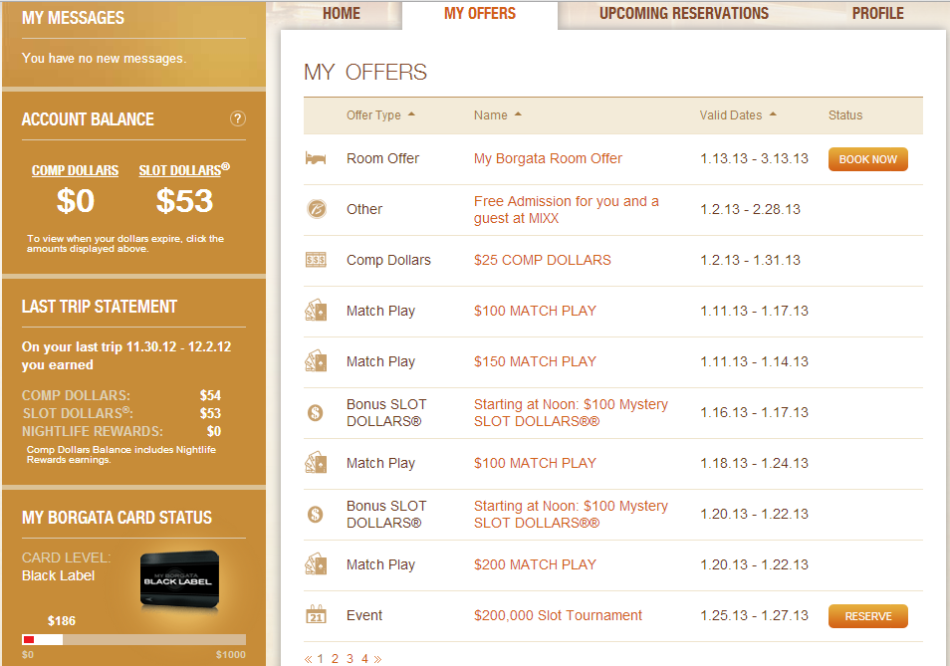Click the Slot Dollars balance heading link
The height and width of the screenshot is (666, 950).
coord(184,169)
